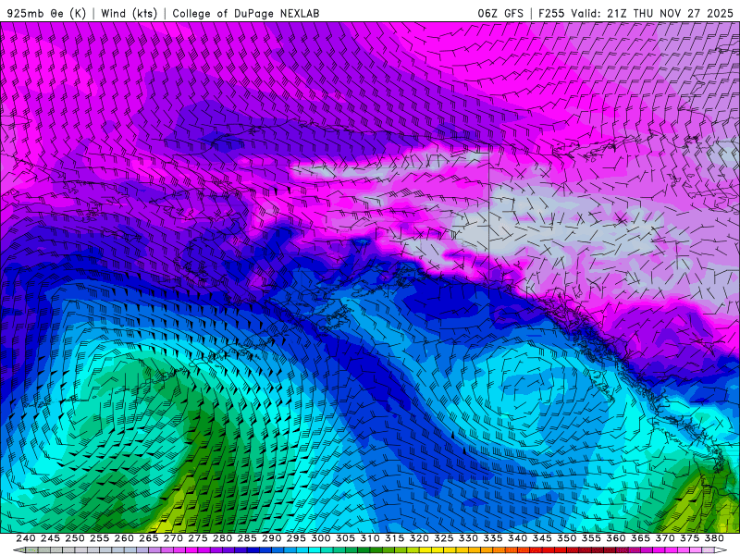Click the 365 value on color scale
The width and height of the screenshot is (740, 555).
640,538
